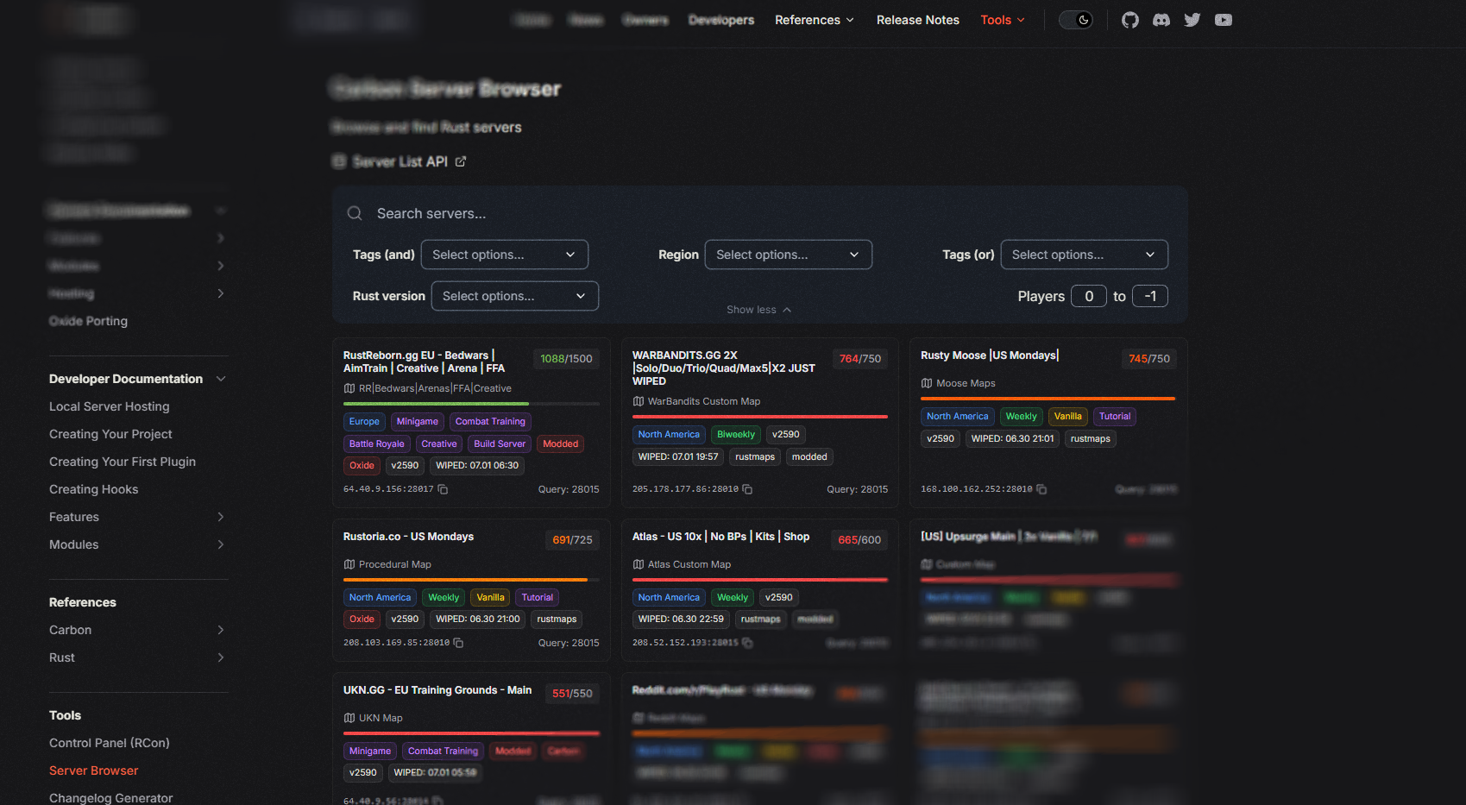Click player count 1088/1500
Screen dimensions: 1466x805
click(566, 359)
